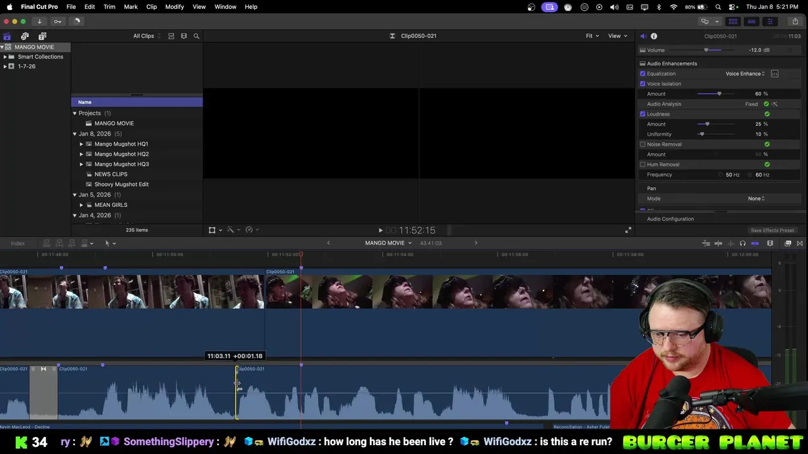
Task: Click the Save Effects Preset button
Action: tap(772, 230)
